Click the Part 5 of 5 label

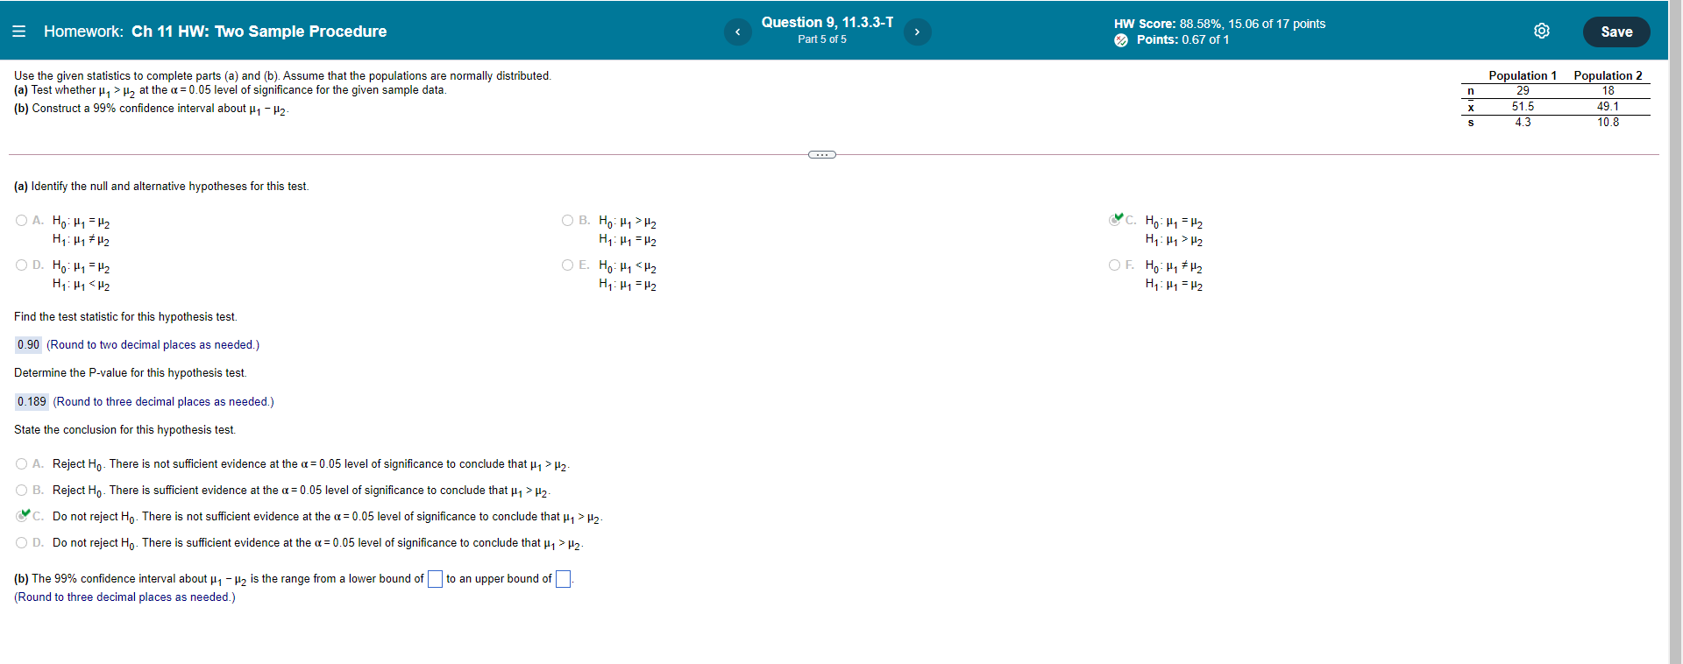coord(822,39)
